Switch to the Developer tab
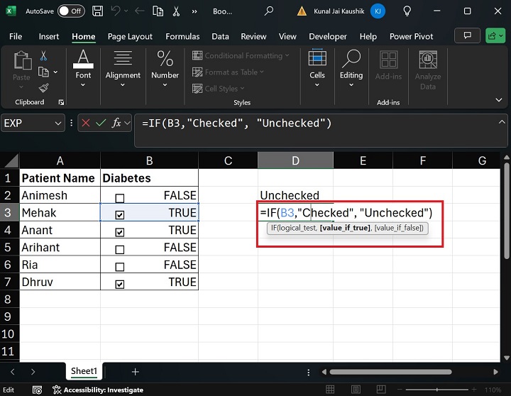 [x=328, y=36]
